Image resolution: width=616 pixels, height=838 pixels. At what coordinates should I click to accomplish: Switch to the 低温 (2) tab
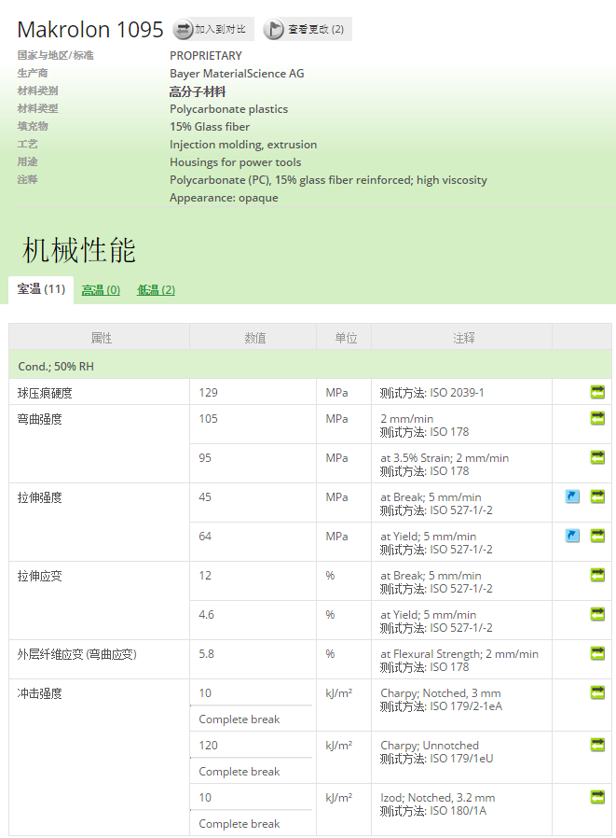click(156, 290)
